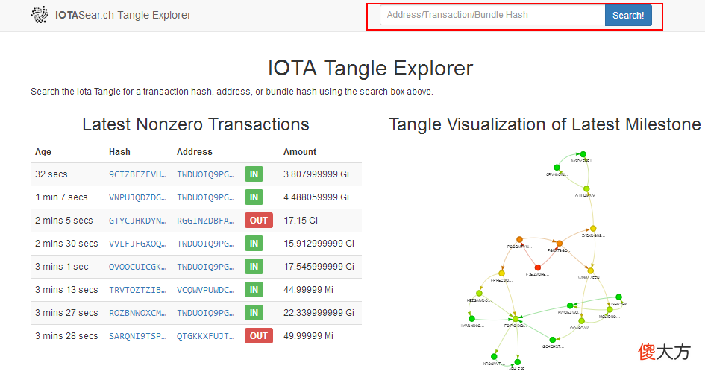
Task: Click the IN badge in the 15.912999999 Gi row
Action: pyautogui.click(x=254, y=244)
